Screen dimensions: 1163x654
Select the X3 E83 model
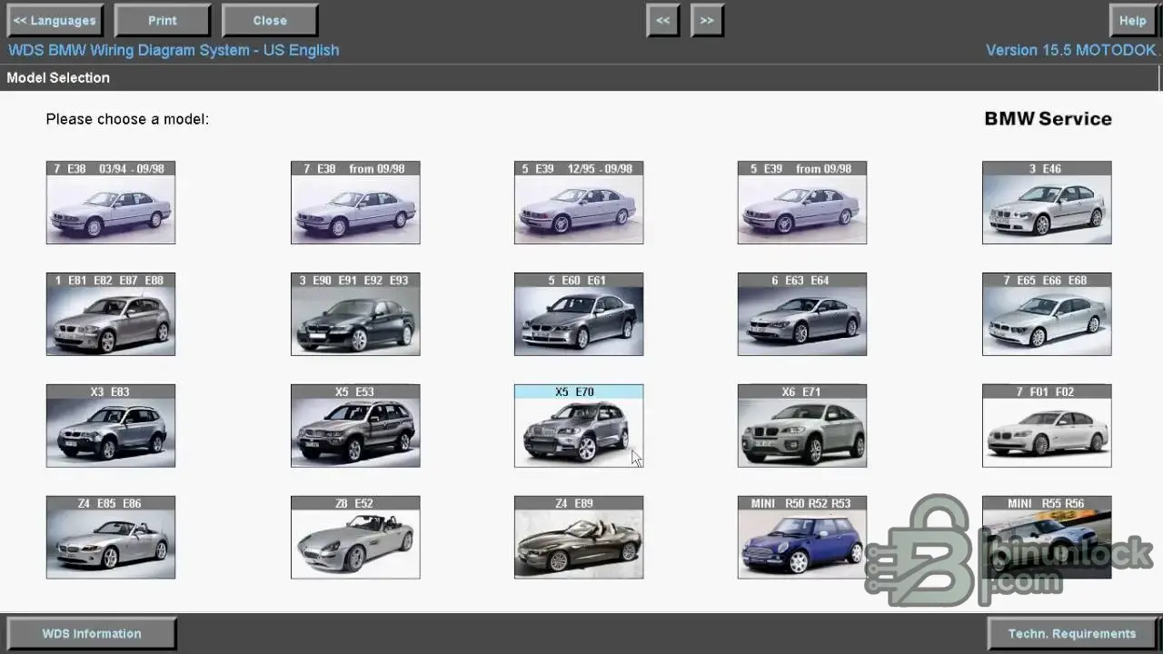click(x=111, y=426)
